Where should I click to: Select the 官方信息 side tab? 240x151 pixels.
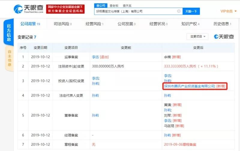[x=9, y=33]
